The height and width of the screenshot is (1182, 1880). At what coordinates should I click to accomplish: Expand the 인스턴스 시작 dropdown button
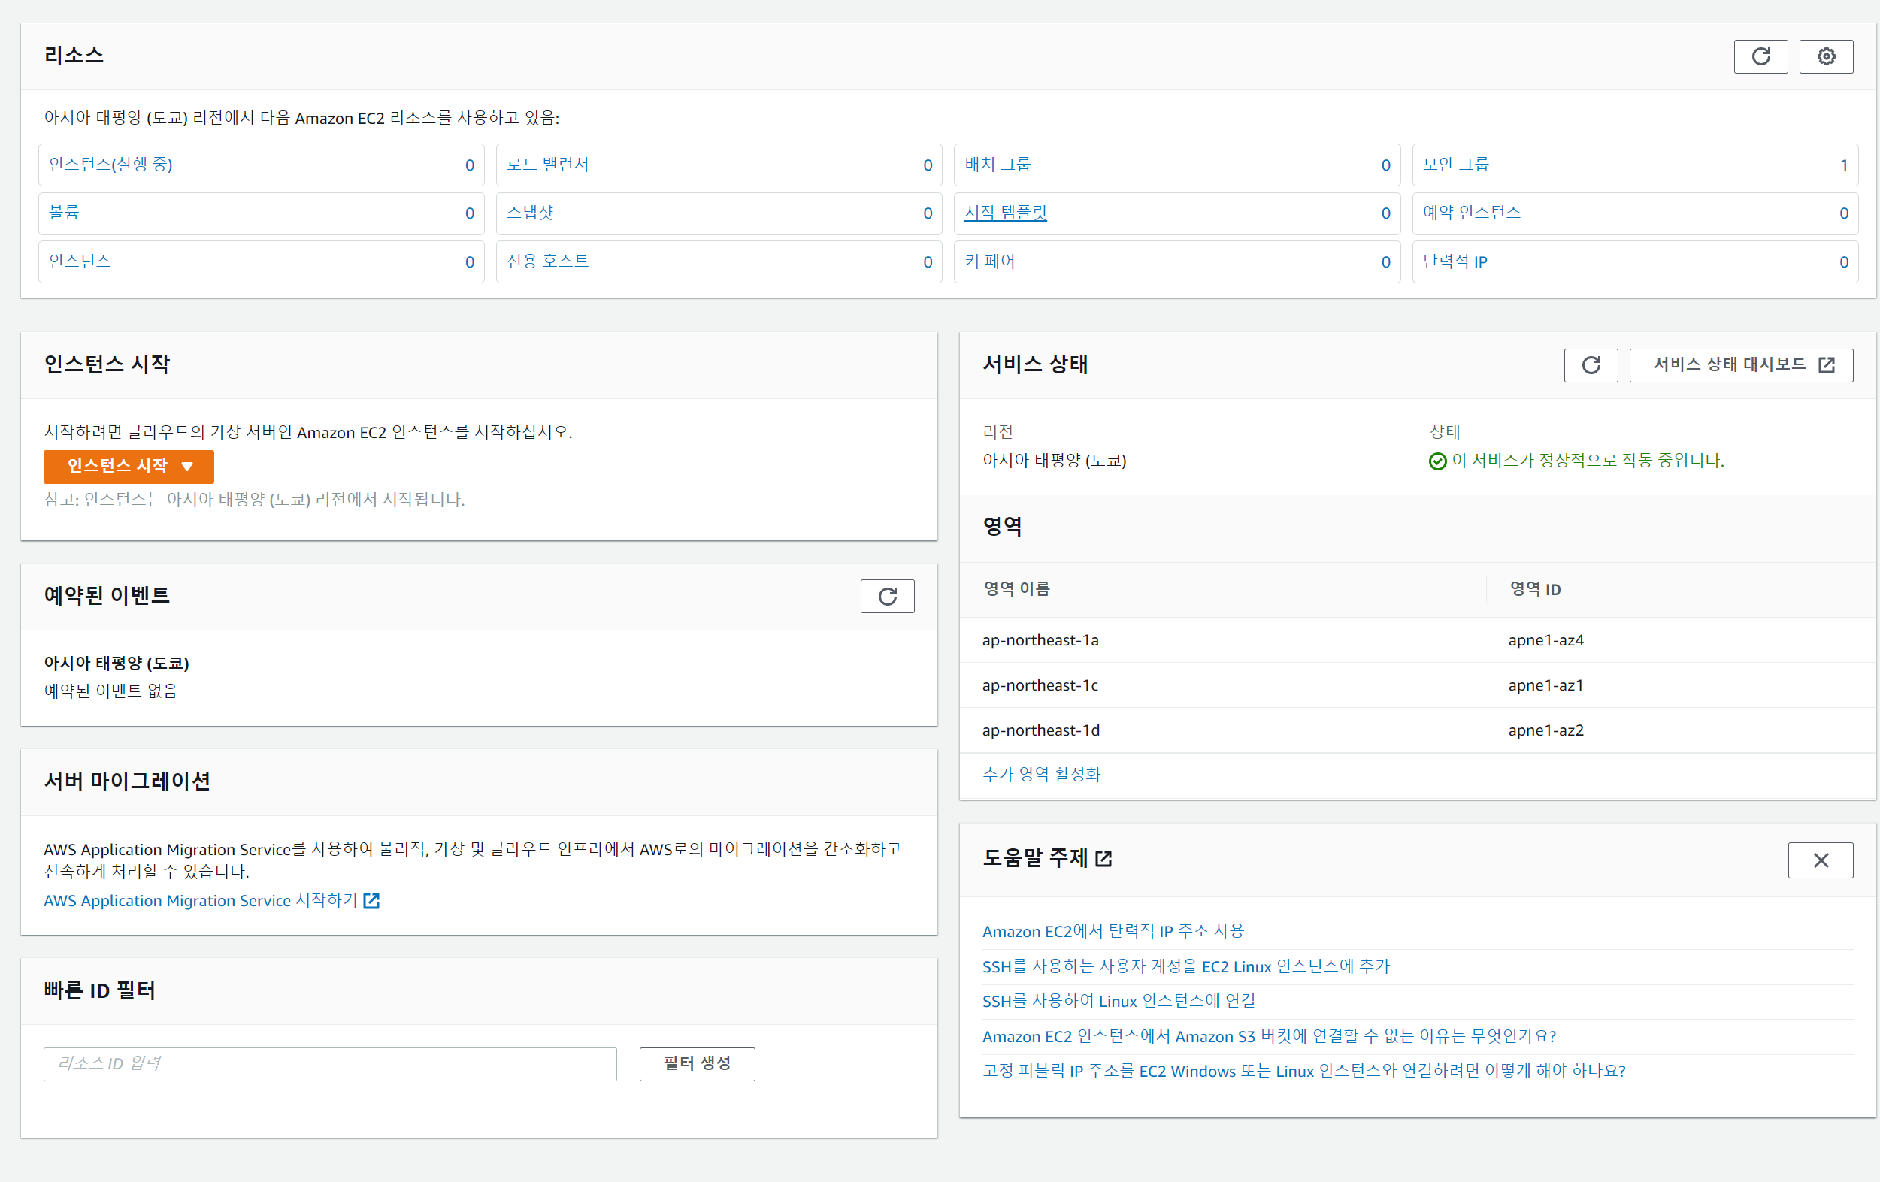tap(129, 466)
